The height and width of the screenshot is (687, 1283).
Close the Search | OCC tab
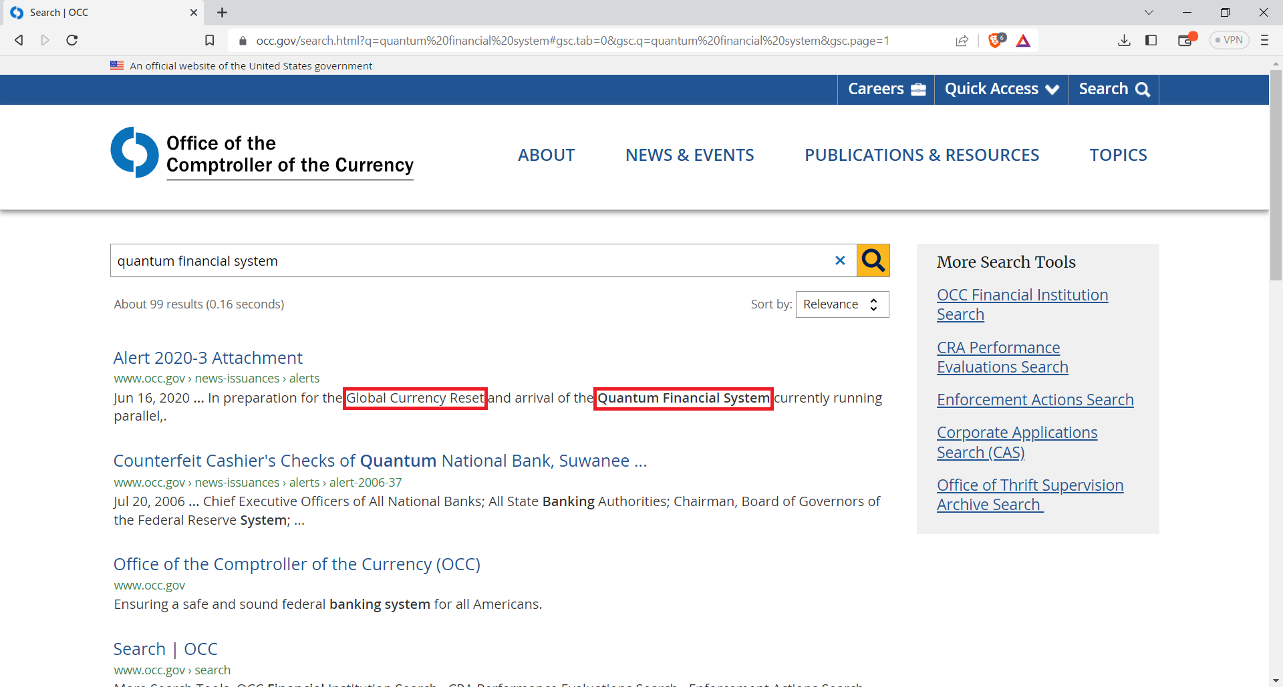coord(194,12)
